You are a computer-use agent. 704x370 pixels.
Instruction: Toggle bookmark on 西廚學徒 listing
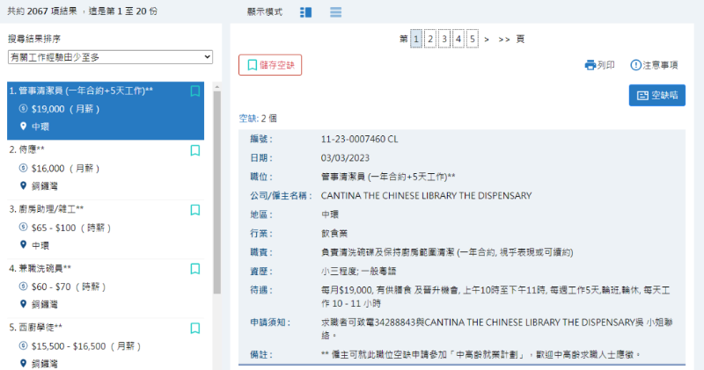[195, 327]
